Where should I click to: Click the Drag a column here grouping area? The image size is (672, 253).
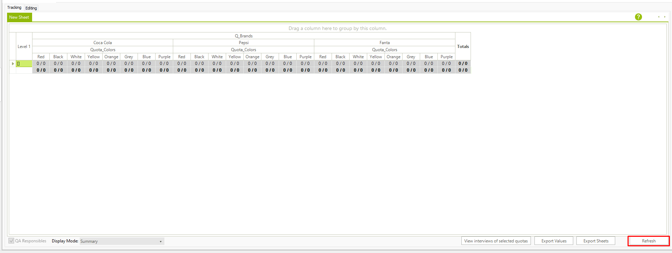pyautogui.click(x=338, y=28)
